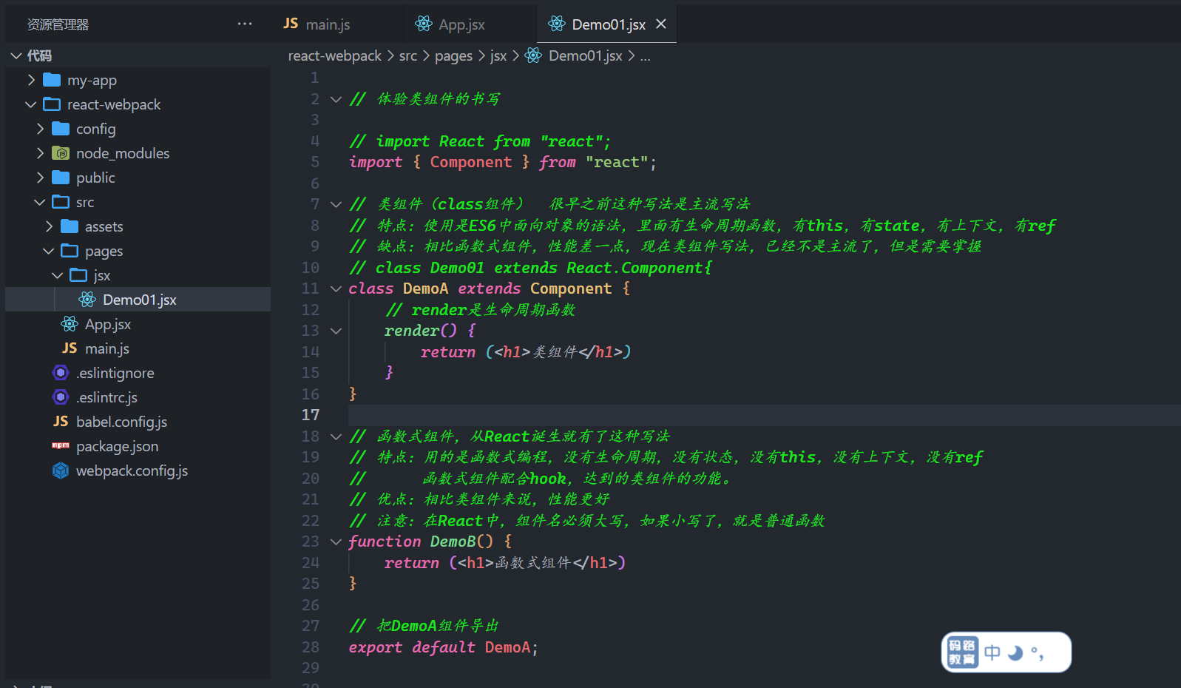The width and height of the screenshot is (1181, 688).
Task: Fold the comment block at line 7
Action: [336, 204]
